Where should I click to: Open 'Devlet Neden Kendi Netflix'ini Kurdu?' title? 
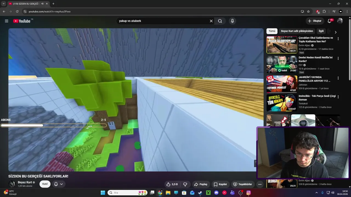[316, 59]
